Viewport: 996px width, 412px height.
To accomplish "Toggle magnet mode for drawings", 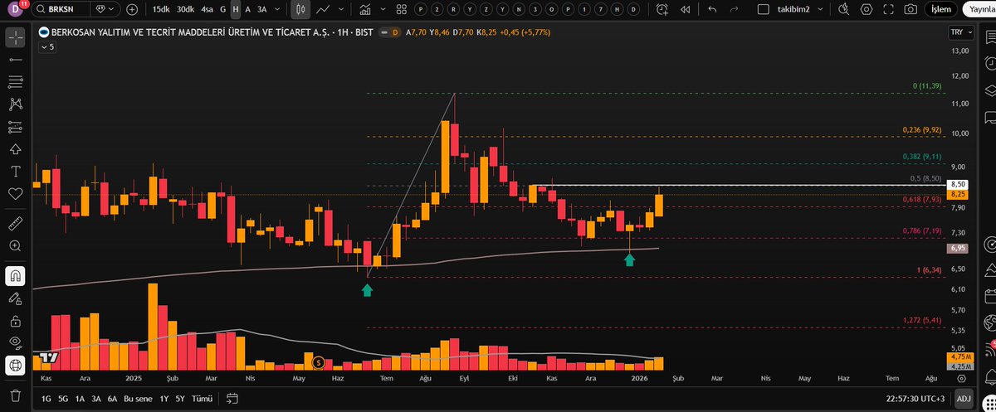I will click(15, 275).
